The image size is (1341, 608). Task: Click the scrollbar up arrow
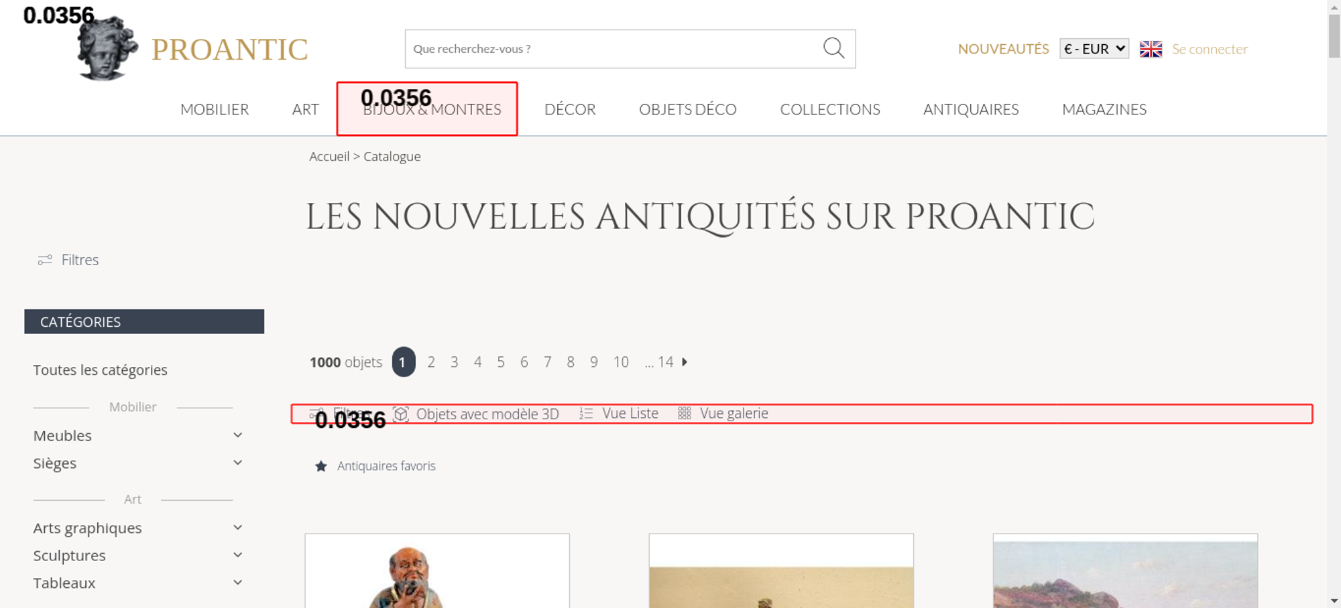click(1334, 6)
